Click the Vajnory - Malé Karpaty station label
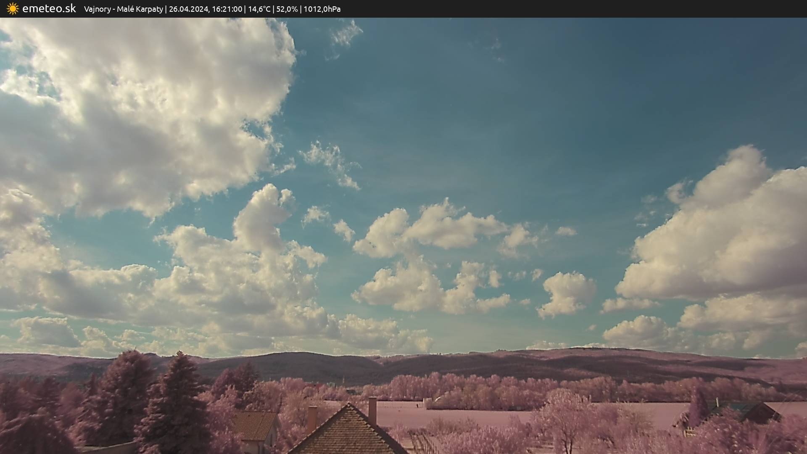 [x=123, y=9]
